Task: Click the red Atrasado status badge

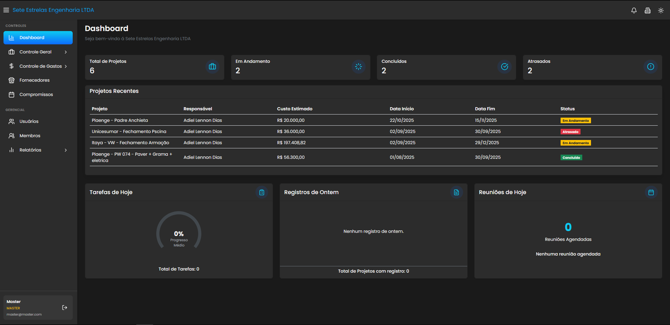Action: click(x=570, y=132)
